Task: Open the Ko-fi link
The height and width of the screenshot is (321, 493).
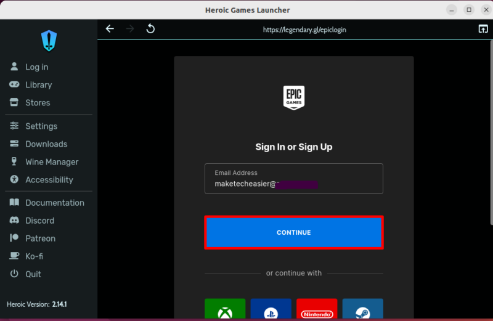Action: click(x=34, y=256)
